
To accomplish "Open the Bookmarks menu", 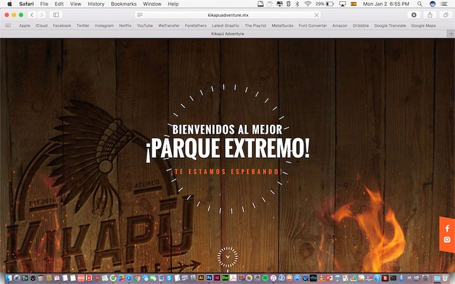I will tap(123, 4).
